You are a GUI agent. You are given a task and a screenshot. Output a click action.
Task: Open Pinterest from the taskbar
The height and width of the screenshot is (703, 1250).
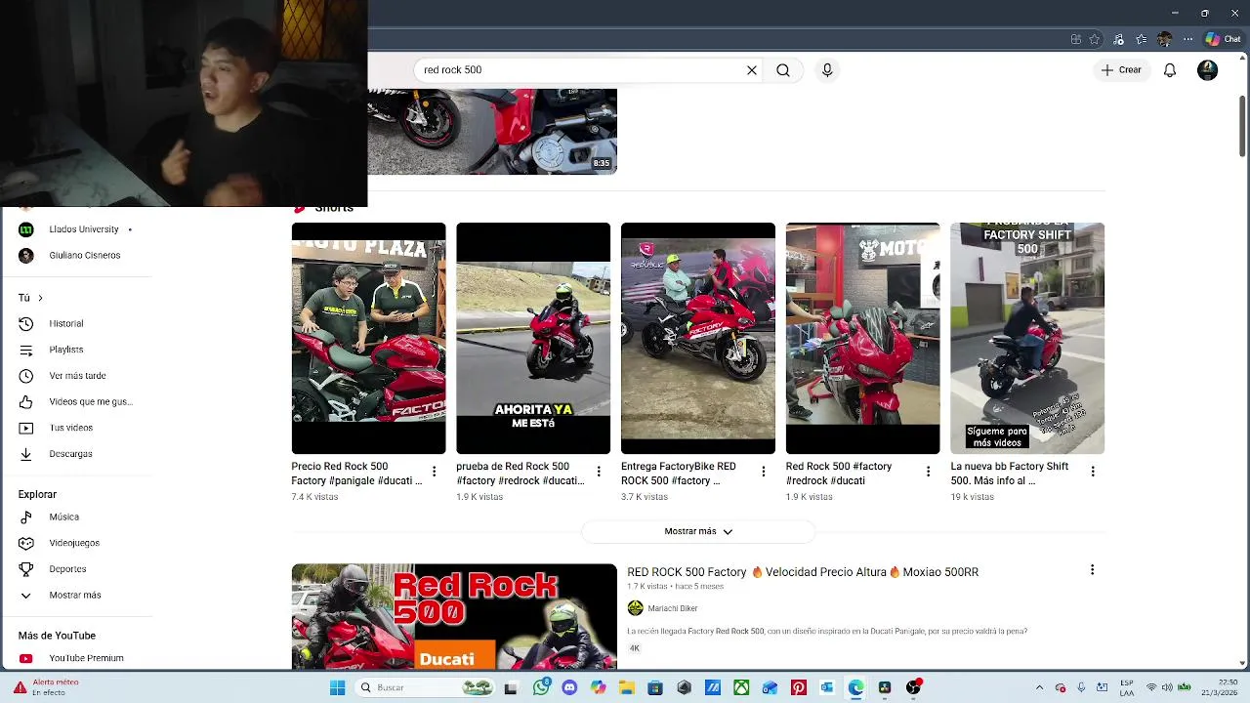pos(799,687)
